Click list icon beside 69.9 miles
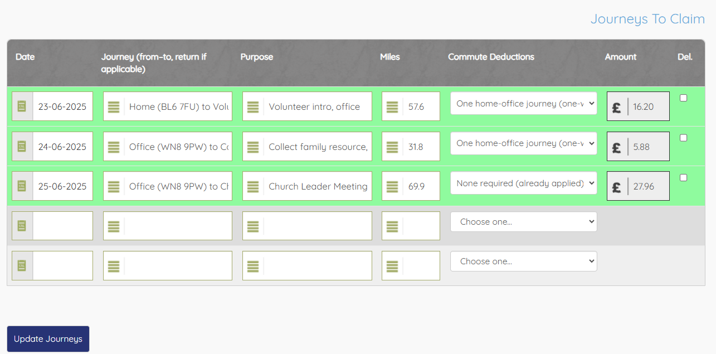Screen dimensions: 716x354 point(392,186)
